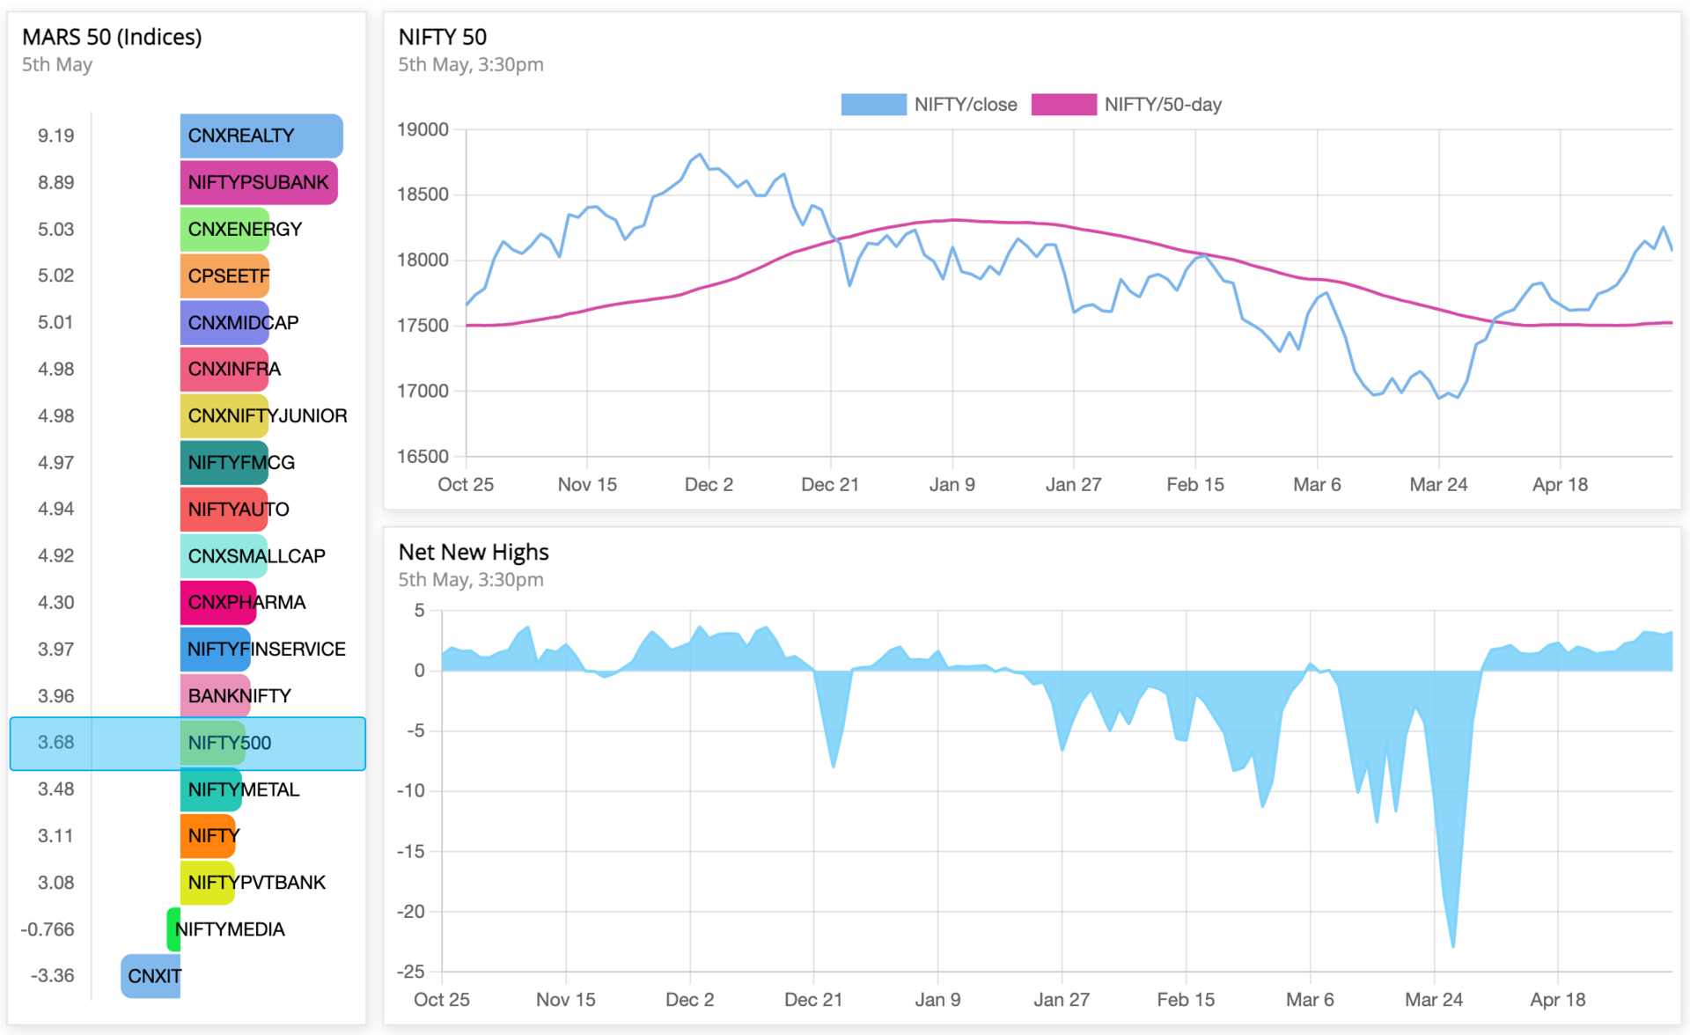The image size is (1690, 1035).
Task: Click the NIFTYAUTO bar
Action: tap(224, 509)
